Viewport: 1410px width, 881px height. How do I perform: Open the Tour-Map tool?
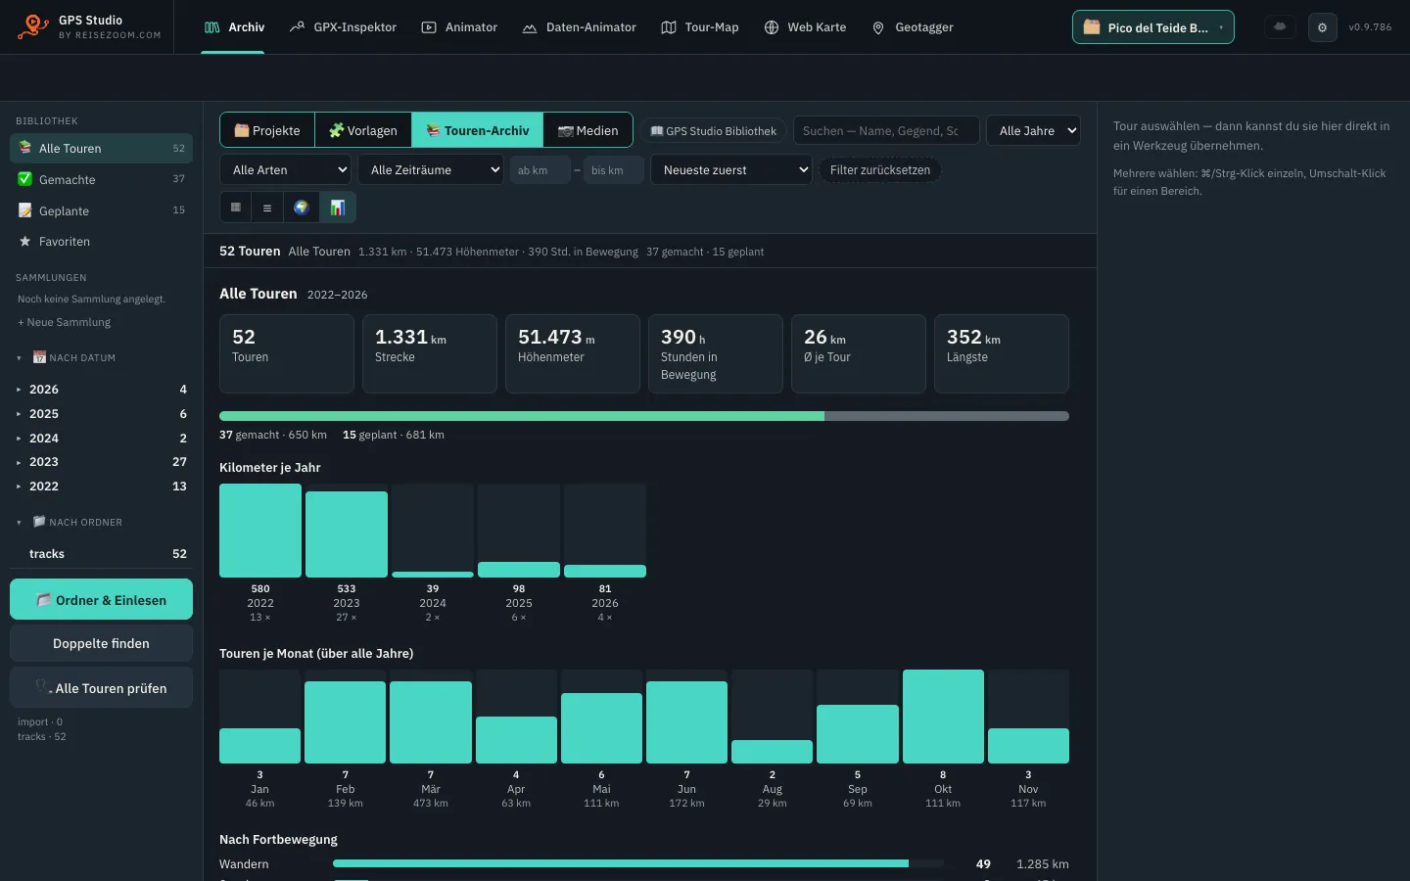coord(700,27)
